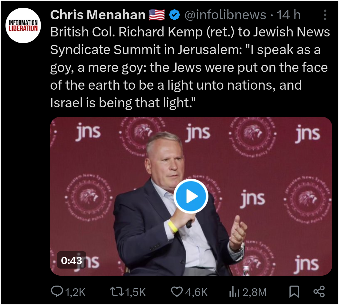Open the three-dot more options menu
The width and height of the screenshot is (339, 305).
pyautogui.click(x=325, y=15)
